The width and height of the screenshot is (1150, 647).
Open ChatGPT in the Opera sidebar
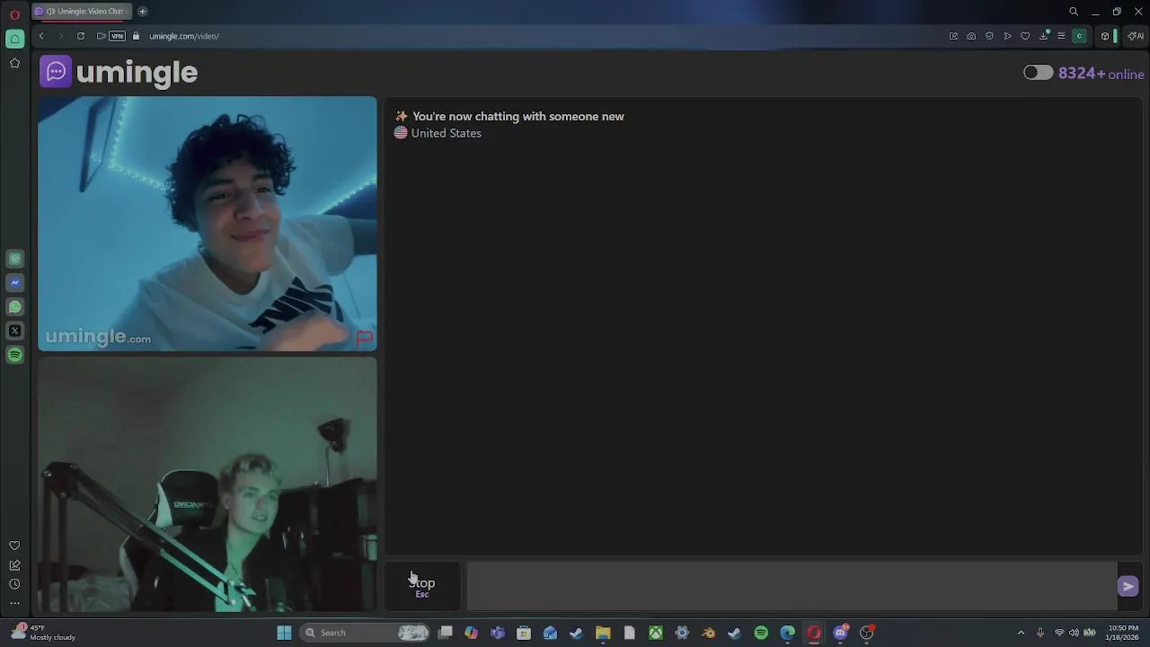(x=14, y=259)
